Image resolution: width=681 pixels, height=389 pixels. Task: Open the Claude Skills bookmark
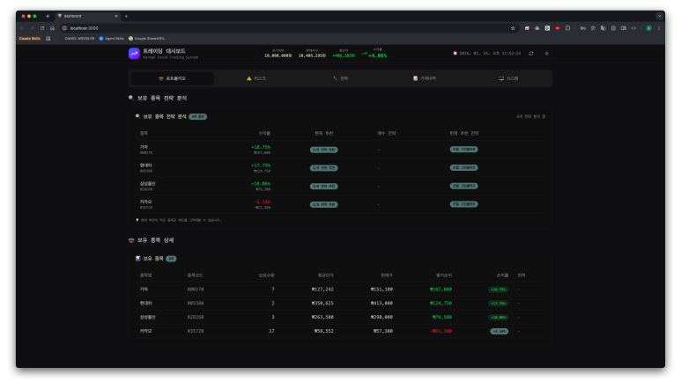click(30, 39)
